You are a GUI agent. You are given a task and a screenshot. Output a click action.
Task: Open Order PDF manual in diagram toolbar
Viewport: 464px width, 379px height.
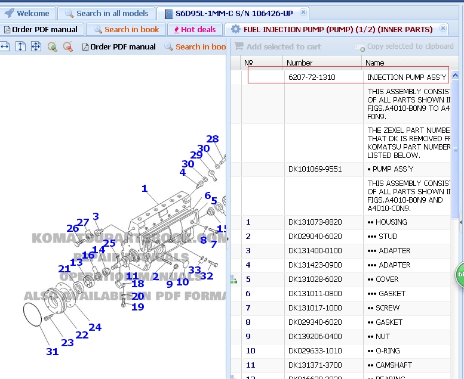pos(119,46)
